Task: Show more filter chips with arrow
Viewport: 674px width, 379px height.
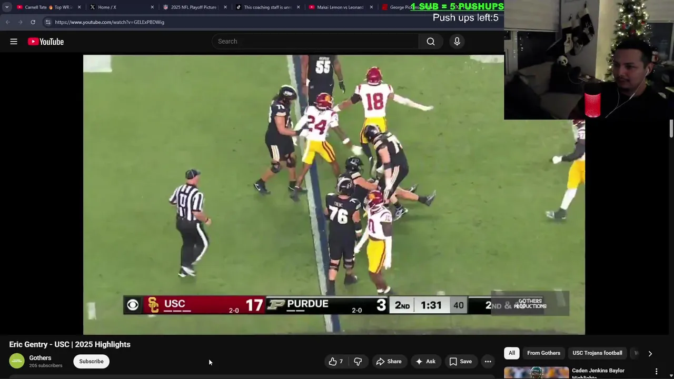Action: click(650, 354)
